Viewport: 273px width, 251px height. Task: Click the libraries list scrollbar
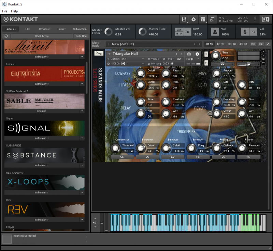[x=87, y=77]
